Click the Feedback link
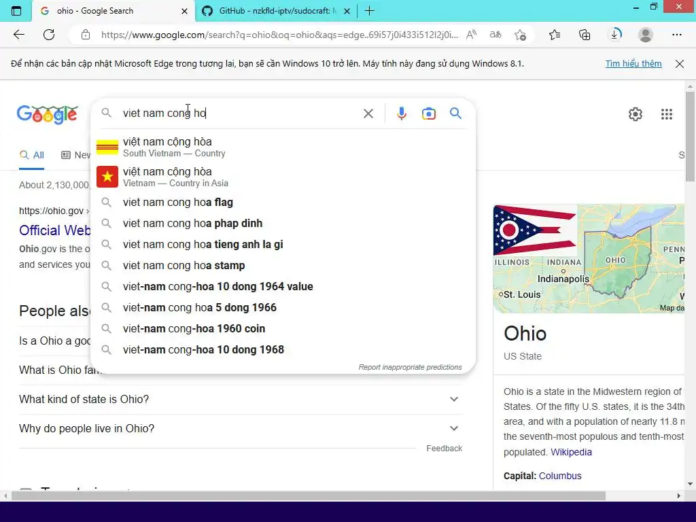The height and width of the screenshot is (522, 696). click(x=445, y=449)
